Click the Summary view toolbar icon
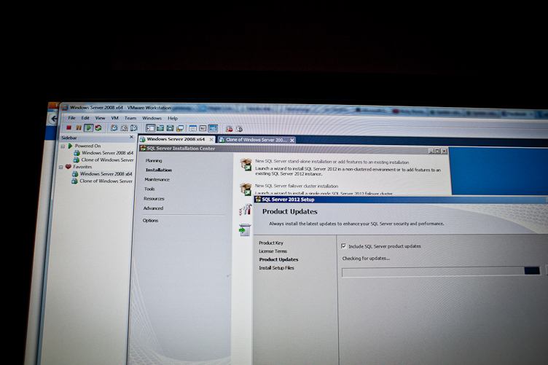 click(x=193, y=128)
